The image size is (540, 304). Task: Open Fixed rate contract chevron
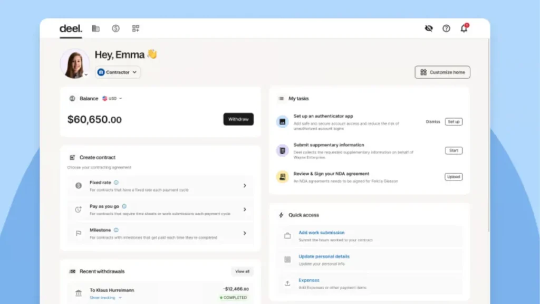[x=245, y=186]
